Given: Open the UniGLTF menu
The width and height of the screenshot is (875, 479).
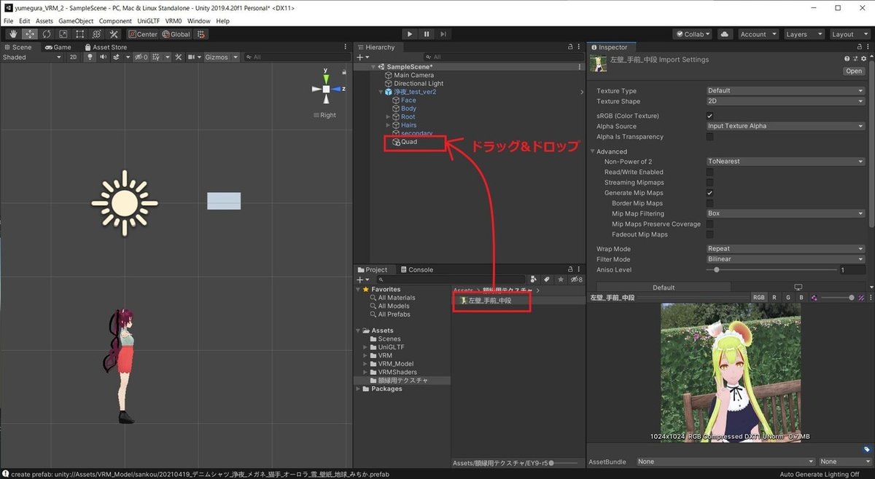Looking at the screenshot, I should (149, 21).
